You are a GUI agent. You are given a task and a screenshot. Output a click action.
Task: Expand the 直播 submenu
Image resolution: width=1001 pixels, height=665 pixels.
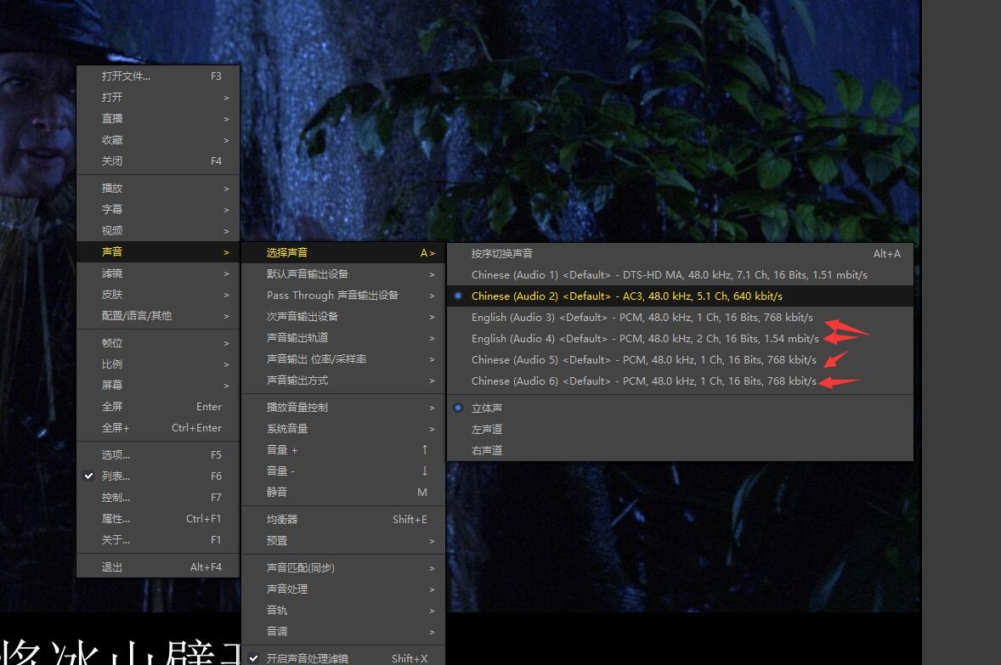tap(158, 119)
